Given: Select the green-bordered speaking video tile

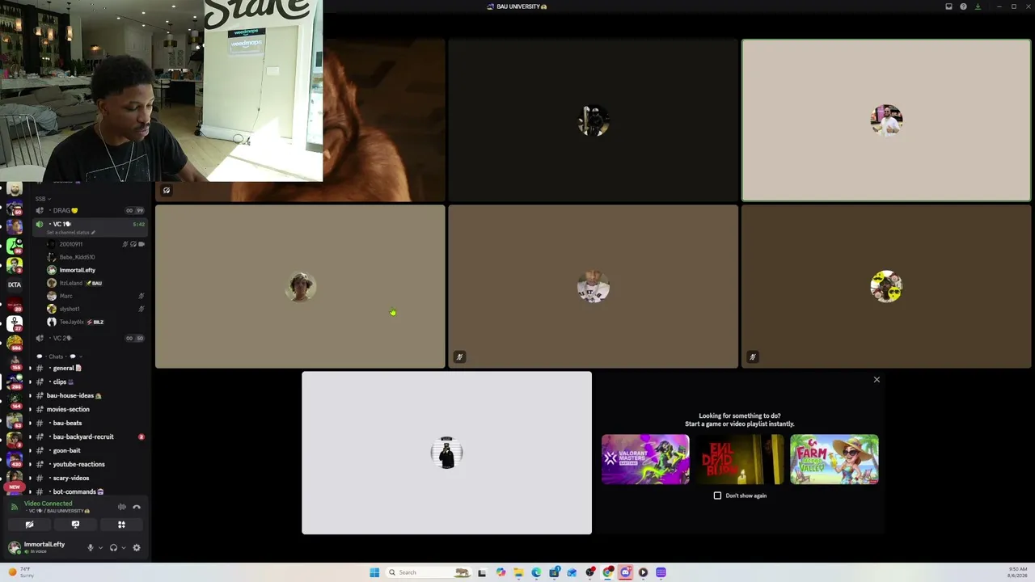Looking at the screenshot, I should point(886,120).
